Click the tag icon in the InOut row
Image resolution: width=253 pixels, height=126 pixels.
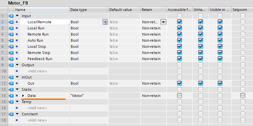[x=11, y=77]
